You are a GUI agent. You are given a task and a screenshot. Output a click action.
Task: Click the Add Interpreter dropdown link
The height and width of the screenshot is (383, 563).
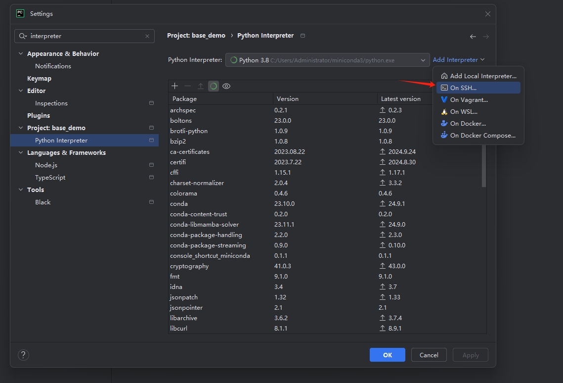(x=459, y=60)
